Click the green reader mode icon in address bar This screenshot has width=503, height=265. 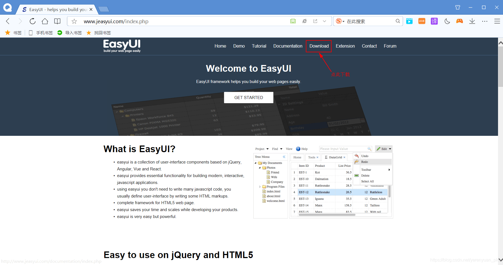293,21
